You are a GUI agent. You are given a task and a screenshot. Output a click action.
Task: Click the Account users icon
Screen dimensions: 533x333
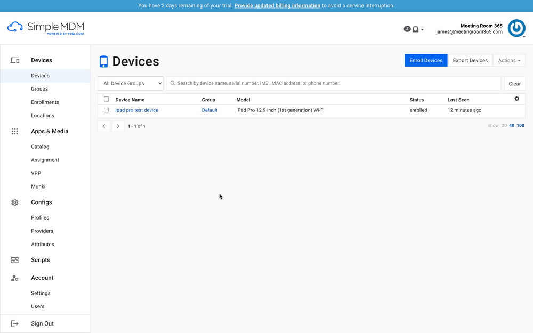pos(14,278)
